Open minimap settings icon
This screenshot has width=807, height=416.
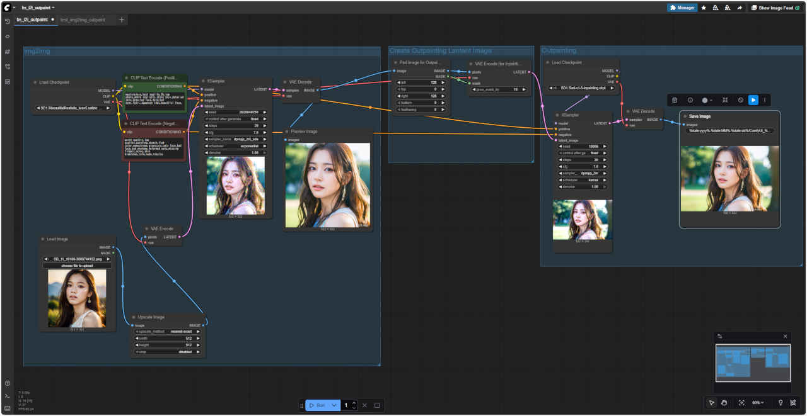(x=720, y=336)
